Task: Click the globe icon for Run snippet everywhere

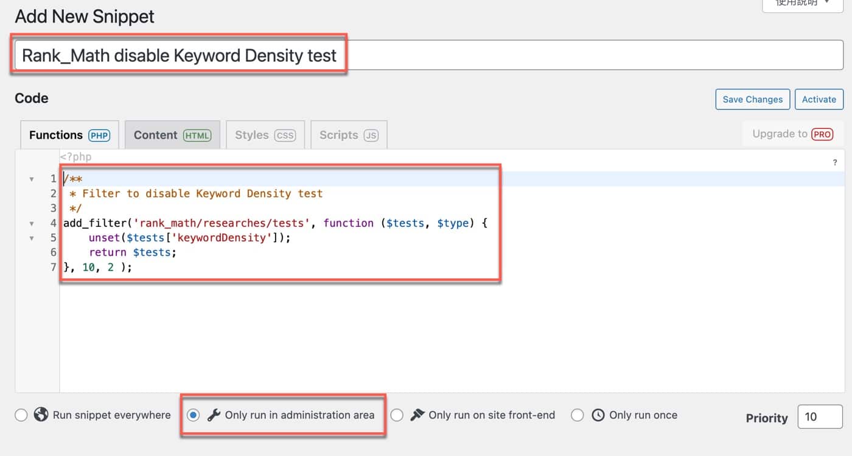Action: (x=41, y=415)
